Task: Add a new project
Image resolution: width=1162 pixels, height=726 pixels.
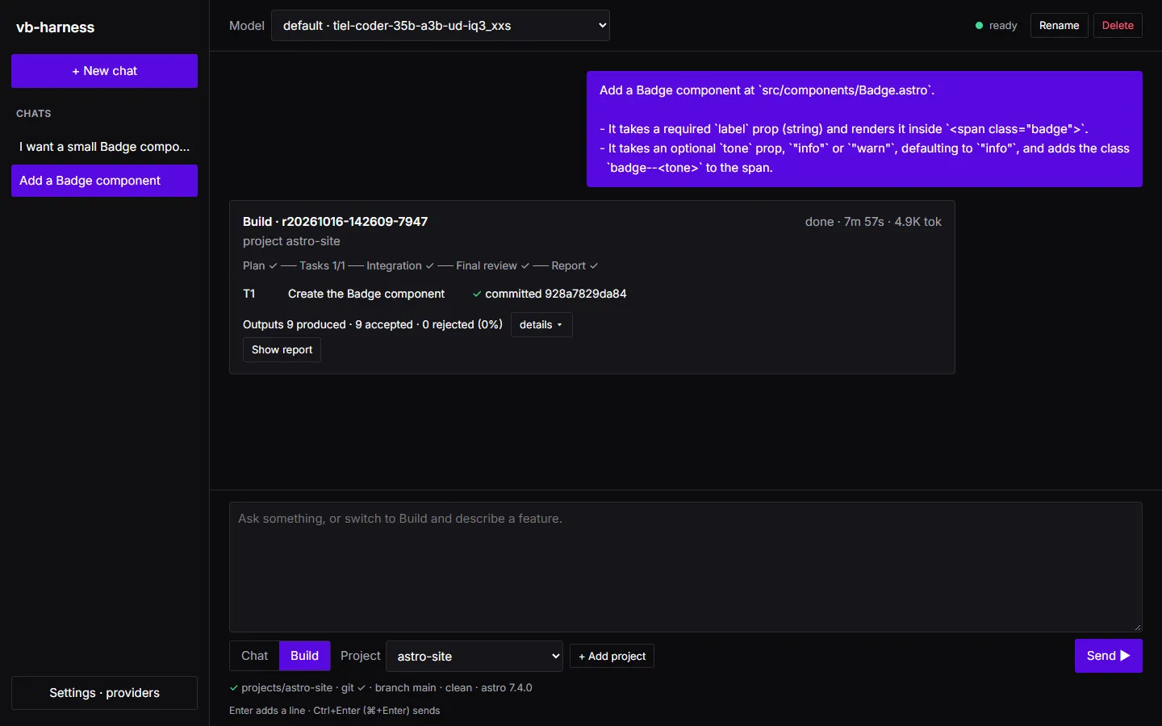Action: (x=612, y=656)
